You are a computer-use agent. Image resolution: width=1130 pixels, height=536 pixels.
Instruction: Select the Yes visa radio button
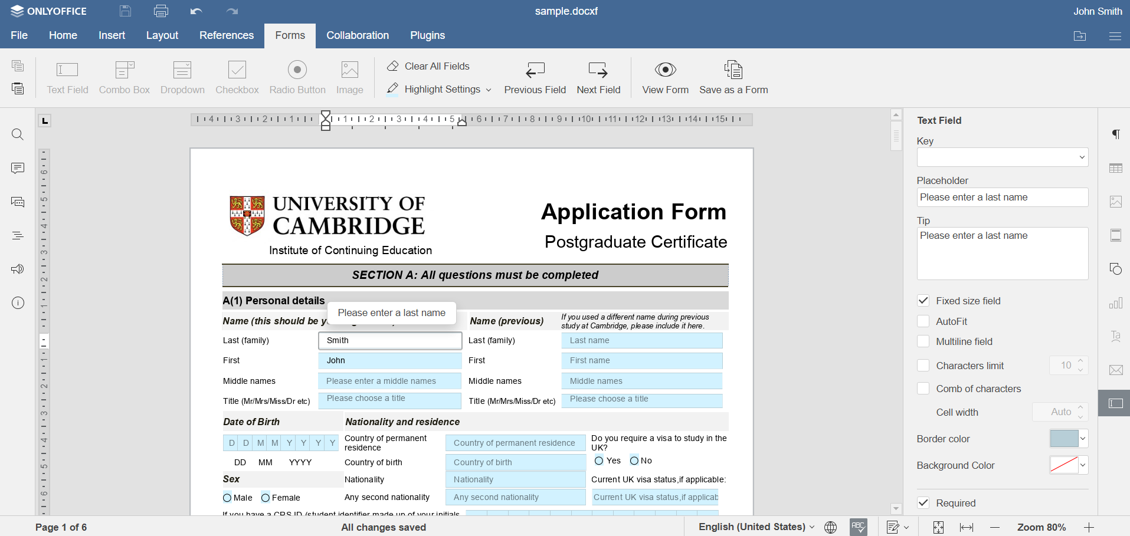tap(600, 461)
